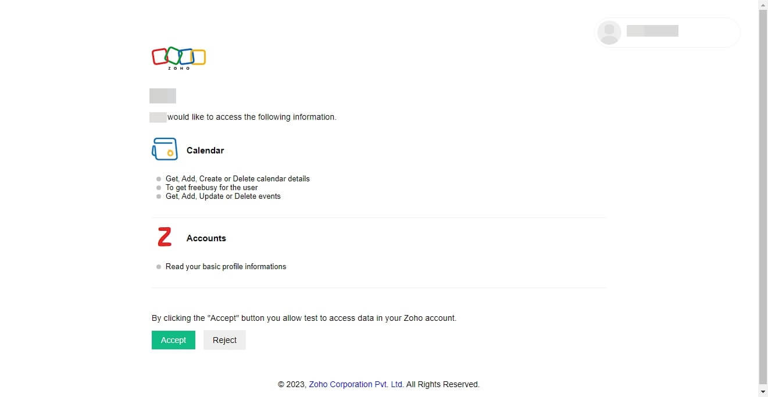Click the Accept consent disclaimer text

[x=303, y=318]
